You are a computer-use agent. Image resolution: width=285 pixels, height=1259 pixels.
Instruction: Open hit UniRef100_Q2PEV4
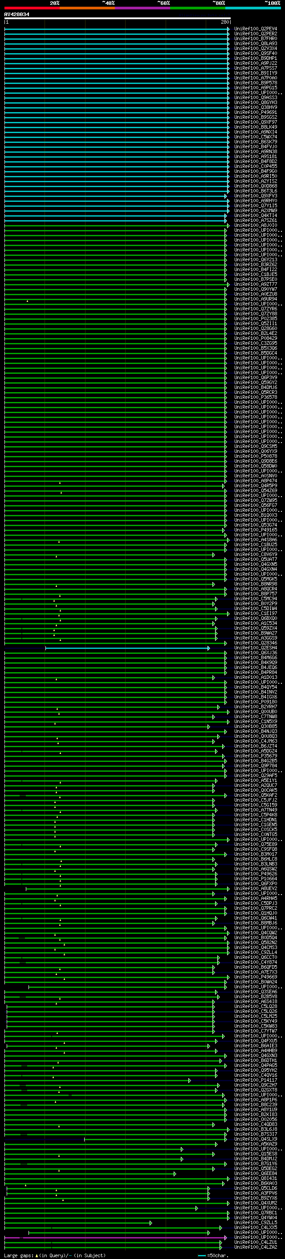point(255,29)
